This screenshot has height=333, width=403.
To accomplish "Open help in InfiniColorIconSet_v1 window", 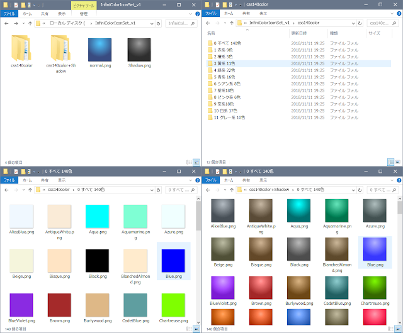I will (x=197, y=14).
